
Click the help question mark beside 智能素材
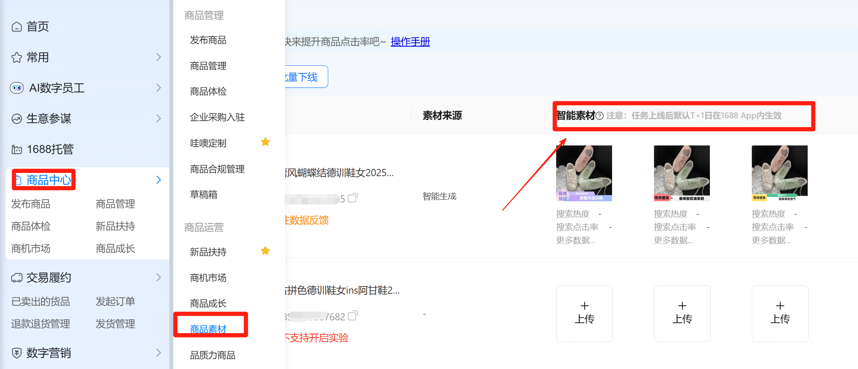pos(599,116)
